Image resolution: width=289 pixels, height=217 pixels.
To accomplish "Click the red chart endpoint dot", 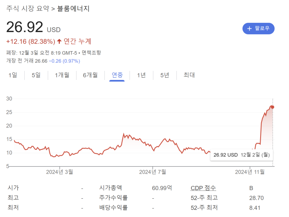I will [273, 107].
